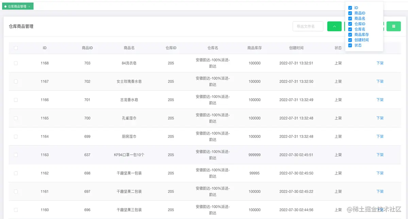Click the 仓库商品管理 panel title

[x=21, y=26]
